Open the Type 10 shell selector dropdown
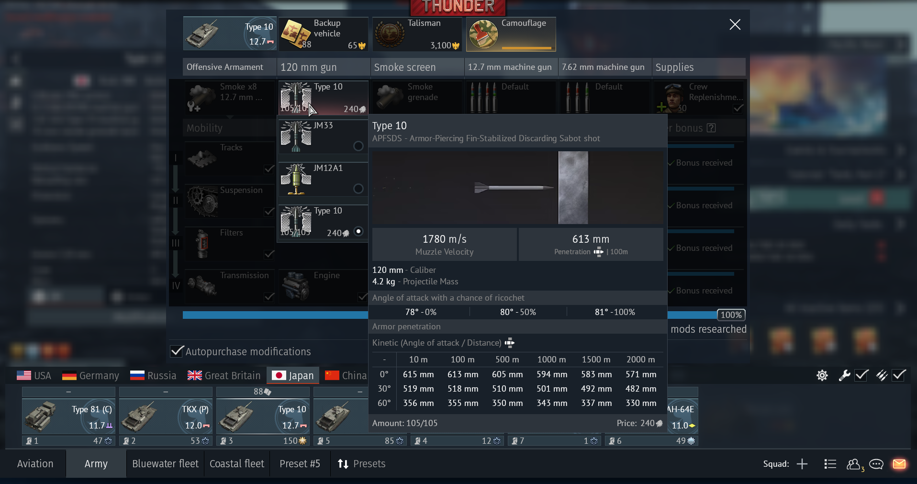Screen dimensions: 917x484 [323, 98]
